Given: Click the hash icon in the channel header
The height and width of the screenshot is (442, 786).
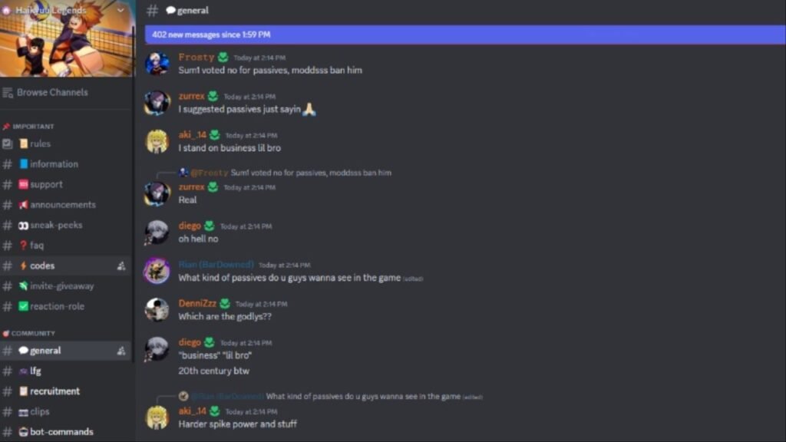Looking at the screenshot, I should [x=153, y=10].
